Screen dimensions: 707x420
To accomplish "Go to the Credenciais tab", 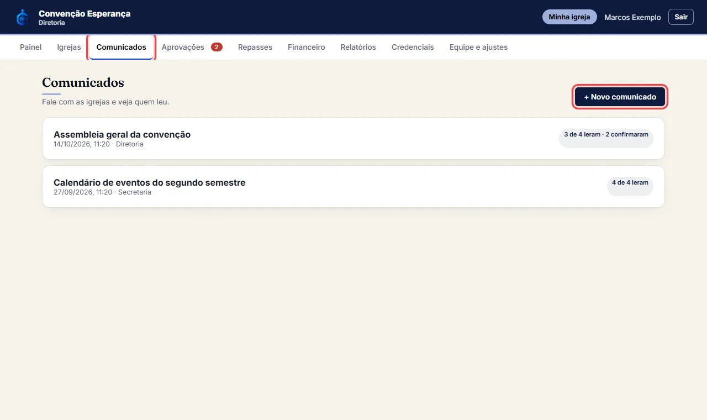I will point(413,47).
